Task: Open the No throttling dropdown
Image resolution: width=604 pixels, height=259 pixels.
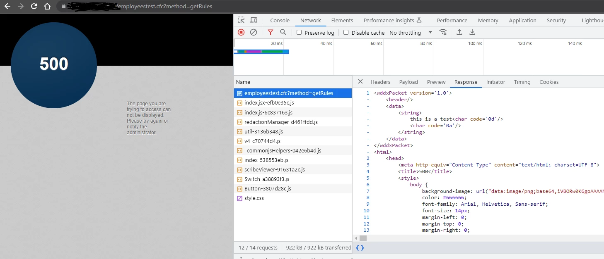Action: (x=411, y=33)
